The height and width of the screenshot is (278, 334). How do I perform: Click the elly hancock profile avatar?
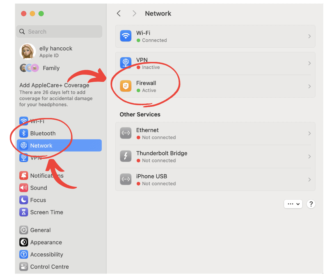[x=28, y=52]
